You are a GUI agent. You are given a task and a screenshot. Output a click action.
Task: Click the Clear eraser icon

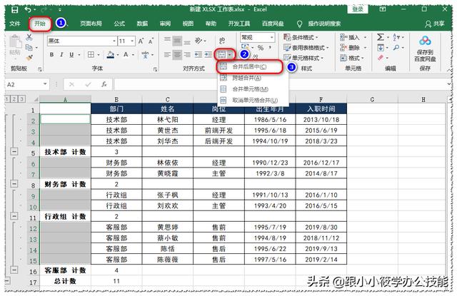[x=381, y=58]
